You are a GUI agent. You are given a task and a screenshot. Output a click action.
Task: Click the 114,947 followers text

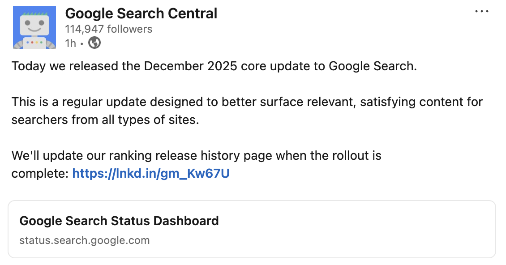point(108,29)
